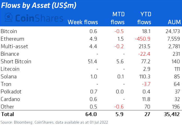Click the CoinShares watermark text
182x127 pixels.
click(39, 18)
